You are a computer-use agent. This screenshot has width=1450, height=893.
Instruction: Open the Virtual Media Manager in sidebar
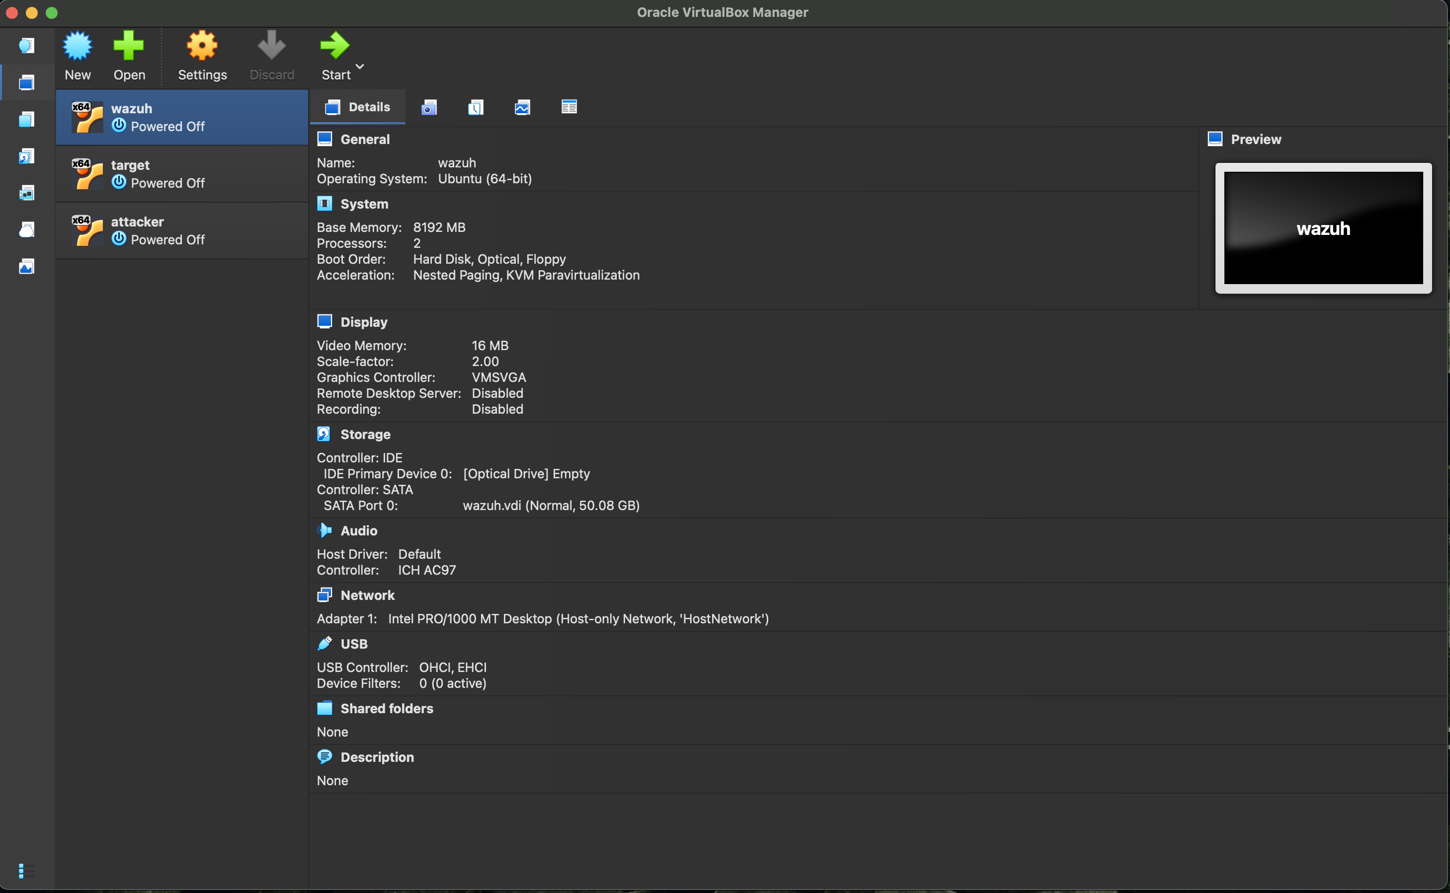coord(27,156)
